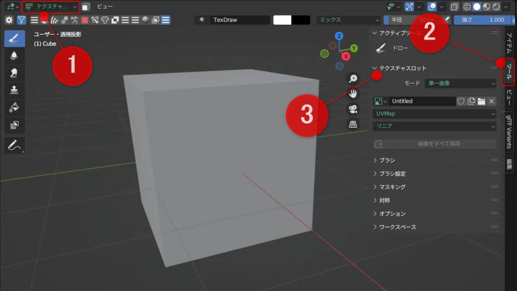Select the Annotate pencil tool

coord(14,145)
